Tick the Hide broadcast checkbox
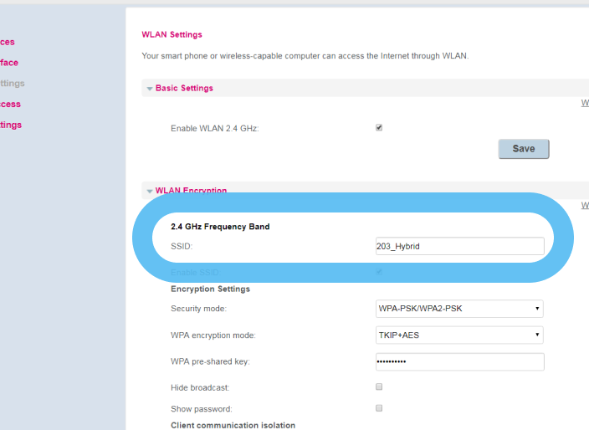 [379, 387]
